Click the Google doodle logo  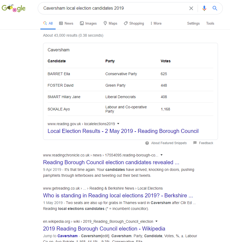14,8
